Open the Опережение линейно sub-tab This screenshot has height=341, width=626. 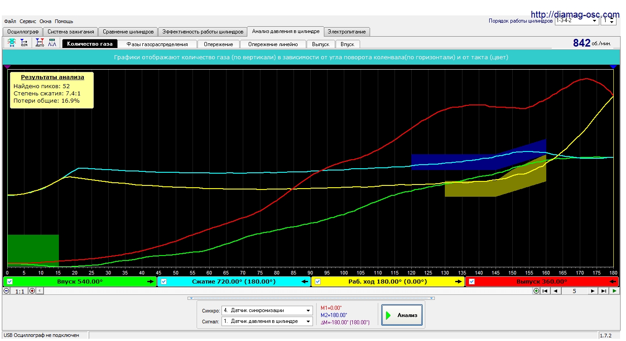(273, 44)
